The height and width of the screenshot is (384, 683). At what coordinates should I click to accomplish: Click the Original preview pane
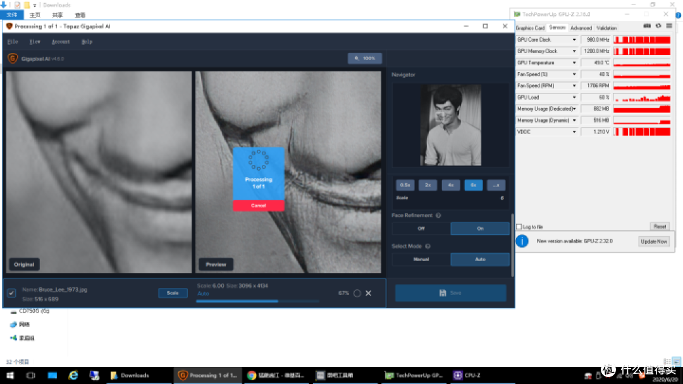point(99,172)
